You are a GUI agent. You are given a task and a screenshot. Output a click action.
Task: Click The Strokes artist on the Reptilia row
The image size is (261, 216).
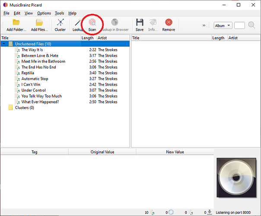click(x=108, y=73)
